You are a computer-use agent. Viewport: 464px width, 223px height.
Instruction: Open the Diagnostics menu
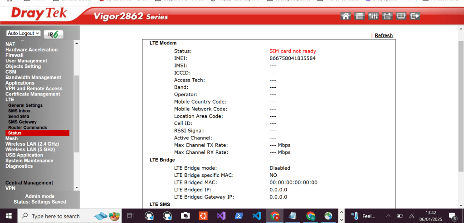click(x=19, y=166)
